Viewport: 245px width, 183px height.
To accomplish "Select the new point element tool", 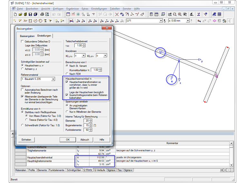I will [x=15, y=21].
